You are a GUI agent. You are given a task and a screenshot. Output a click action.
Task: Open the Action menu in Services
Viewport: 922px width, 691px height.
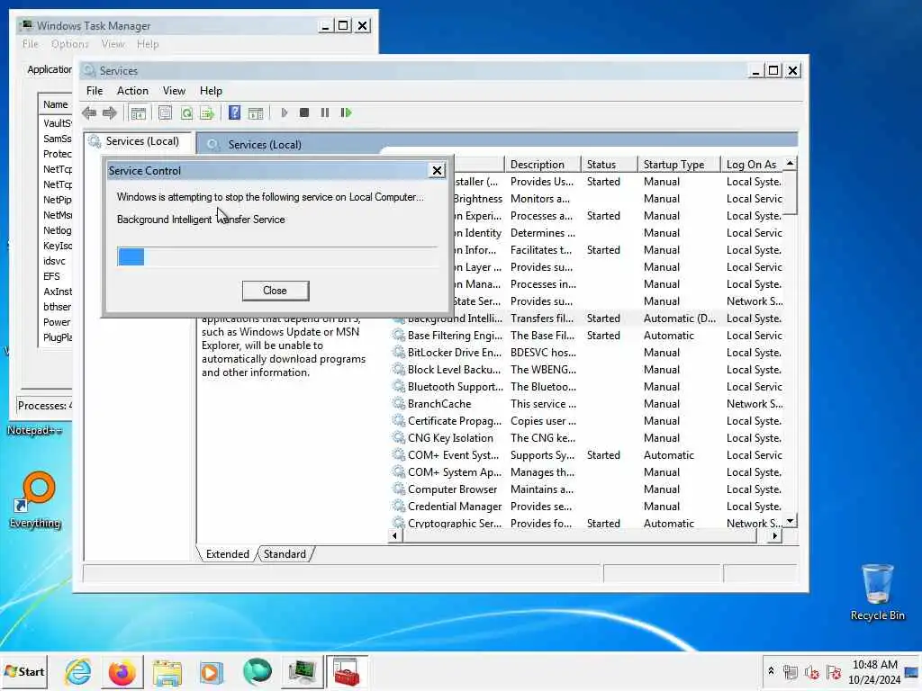pos(132,91)
